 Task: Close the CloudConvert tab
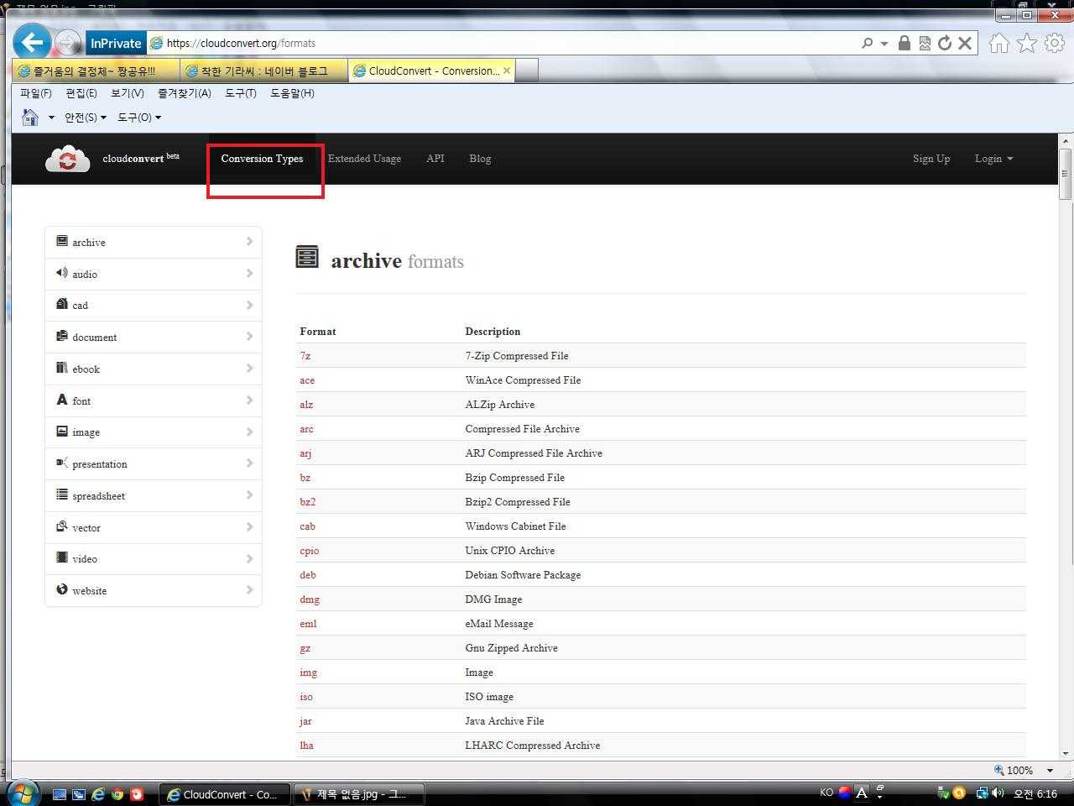507,71
